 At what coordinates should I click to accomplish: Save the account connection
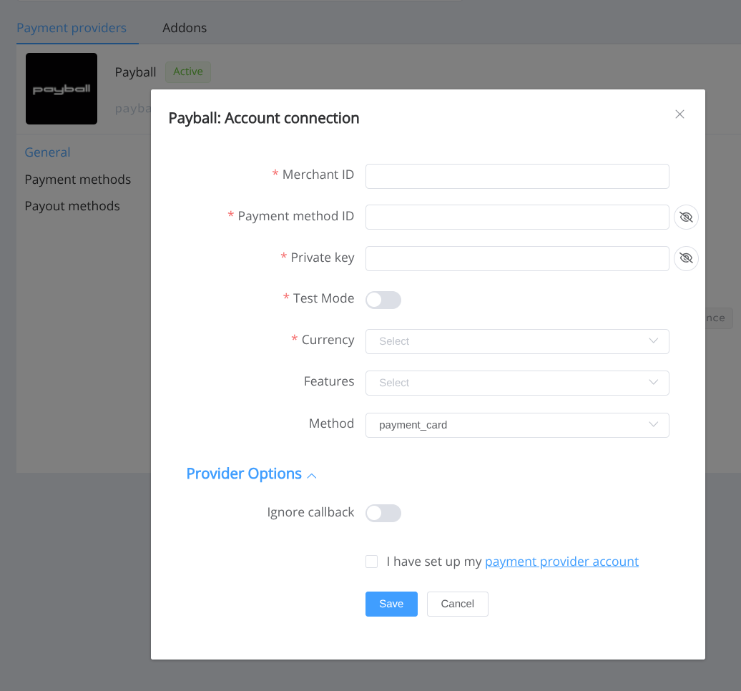(391, 604)
